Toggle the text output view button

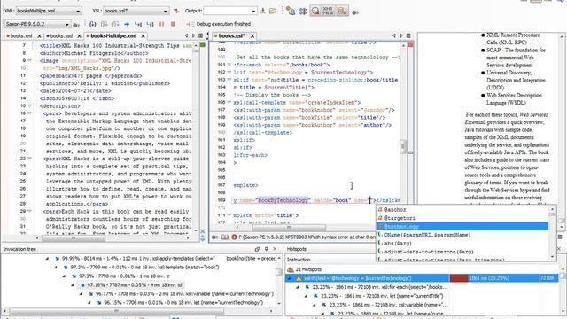(x=342, y=11)
